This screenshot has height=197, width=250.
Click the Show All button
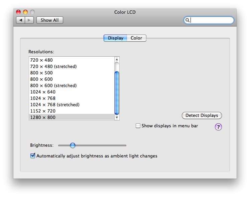click(x=50, y=20)
